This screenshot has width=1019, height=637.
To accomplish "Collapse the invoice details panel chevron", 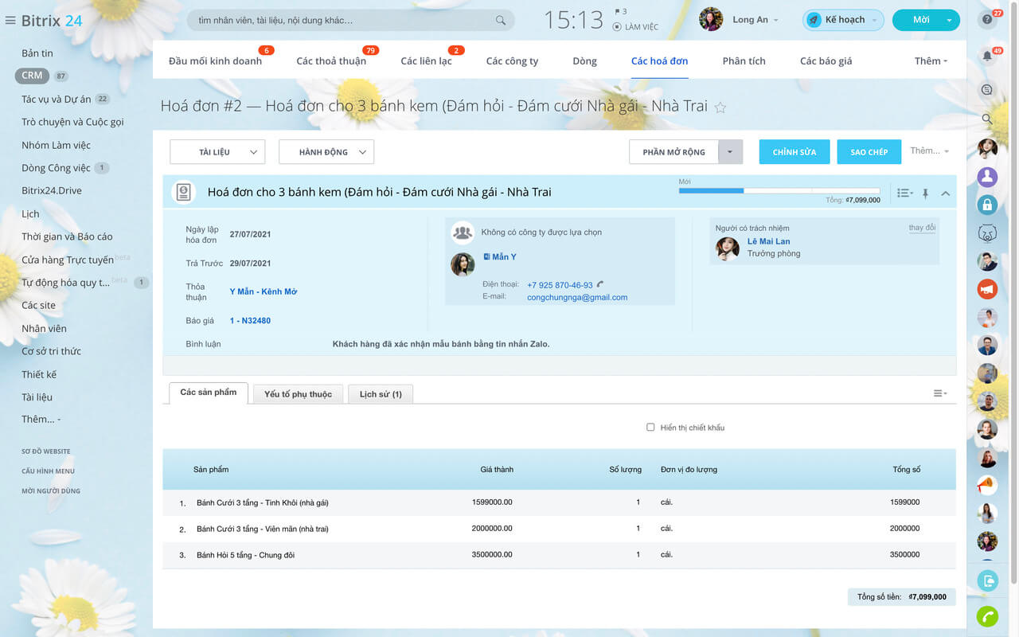I will pyautogui.click(x=945, y=193).
